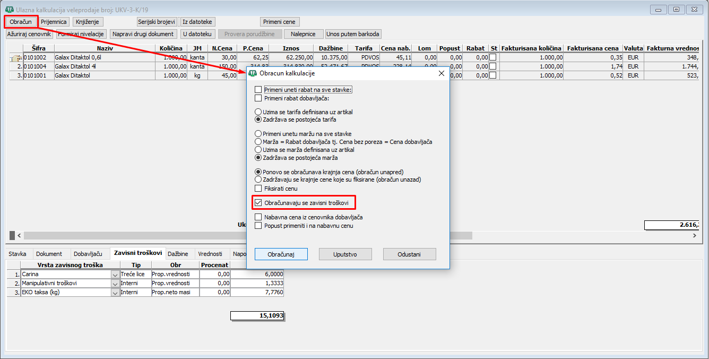Click the Primeni cene button

280,22
